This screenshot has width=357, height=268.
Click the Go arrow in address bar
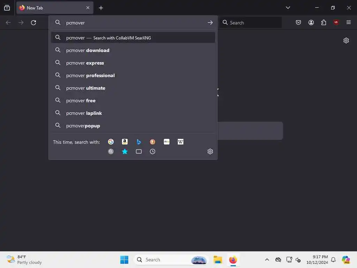[x=210, y=23]
